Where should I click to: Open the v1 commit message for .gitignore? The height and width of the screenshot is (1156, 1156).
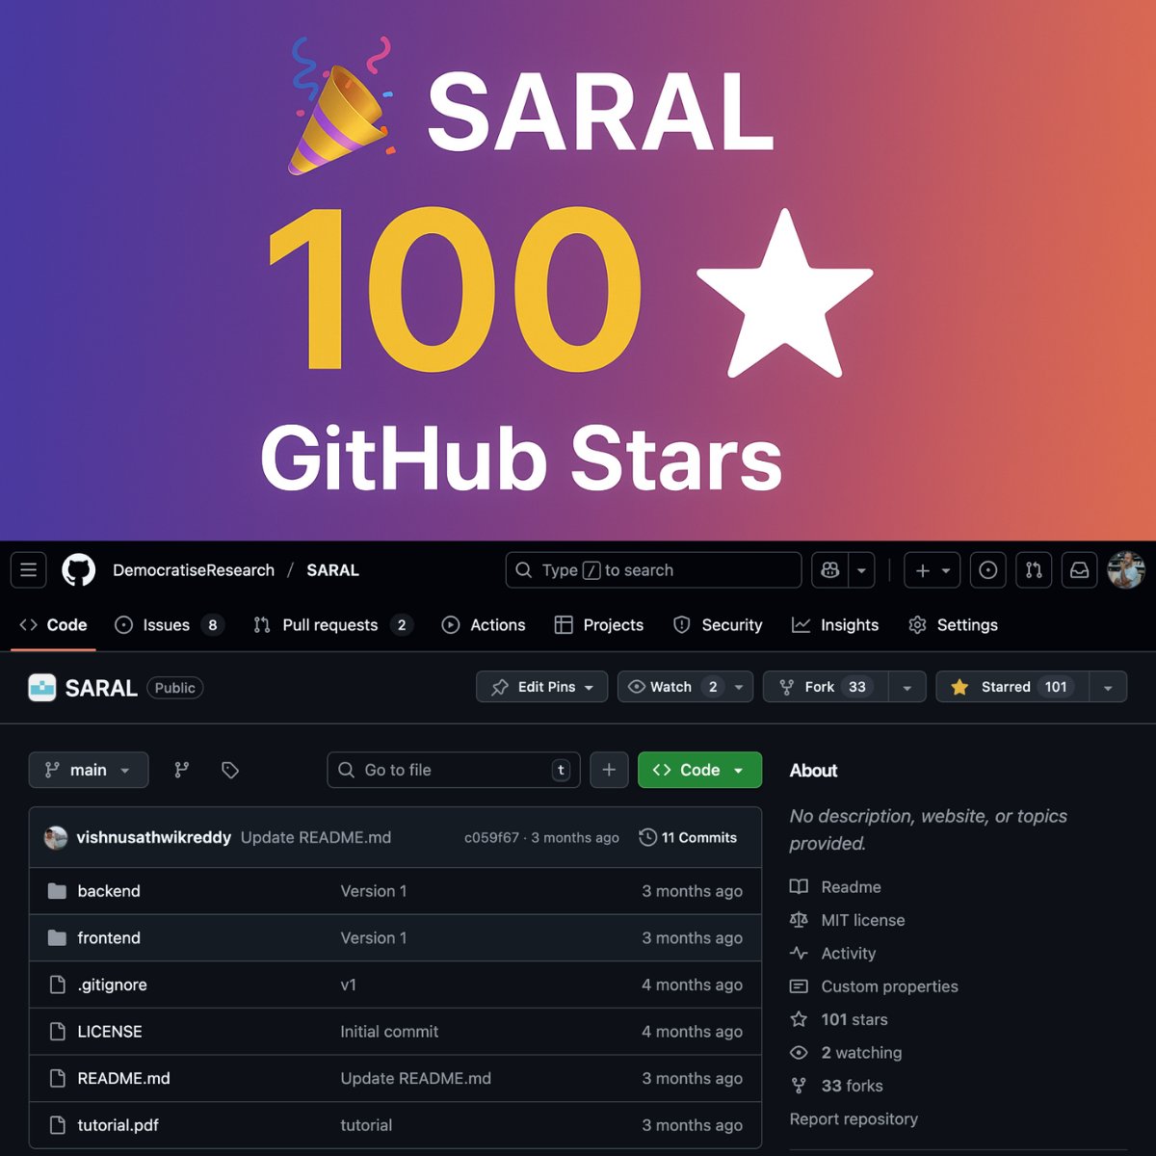tap(349, 985)
